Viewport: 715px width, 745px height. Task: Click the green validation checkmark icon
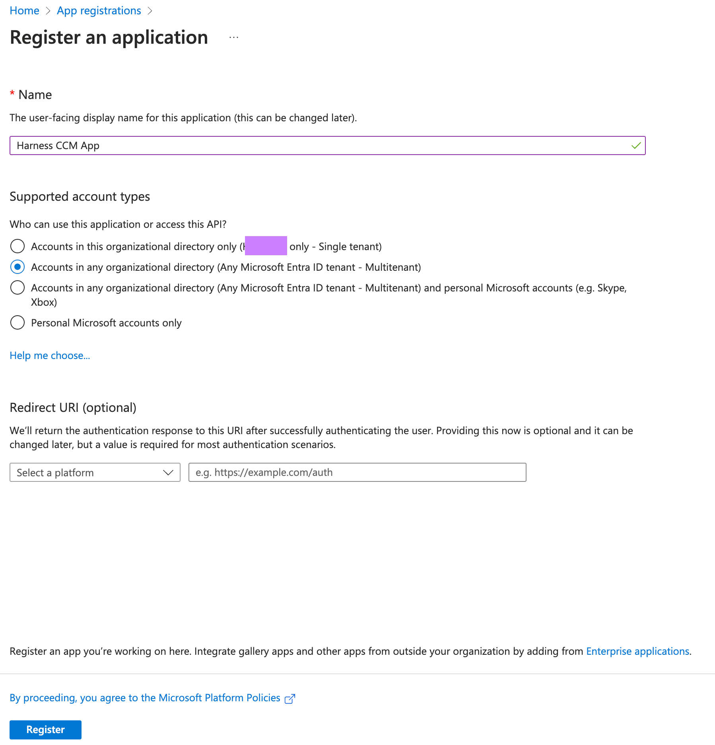(636, 146)
